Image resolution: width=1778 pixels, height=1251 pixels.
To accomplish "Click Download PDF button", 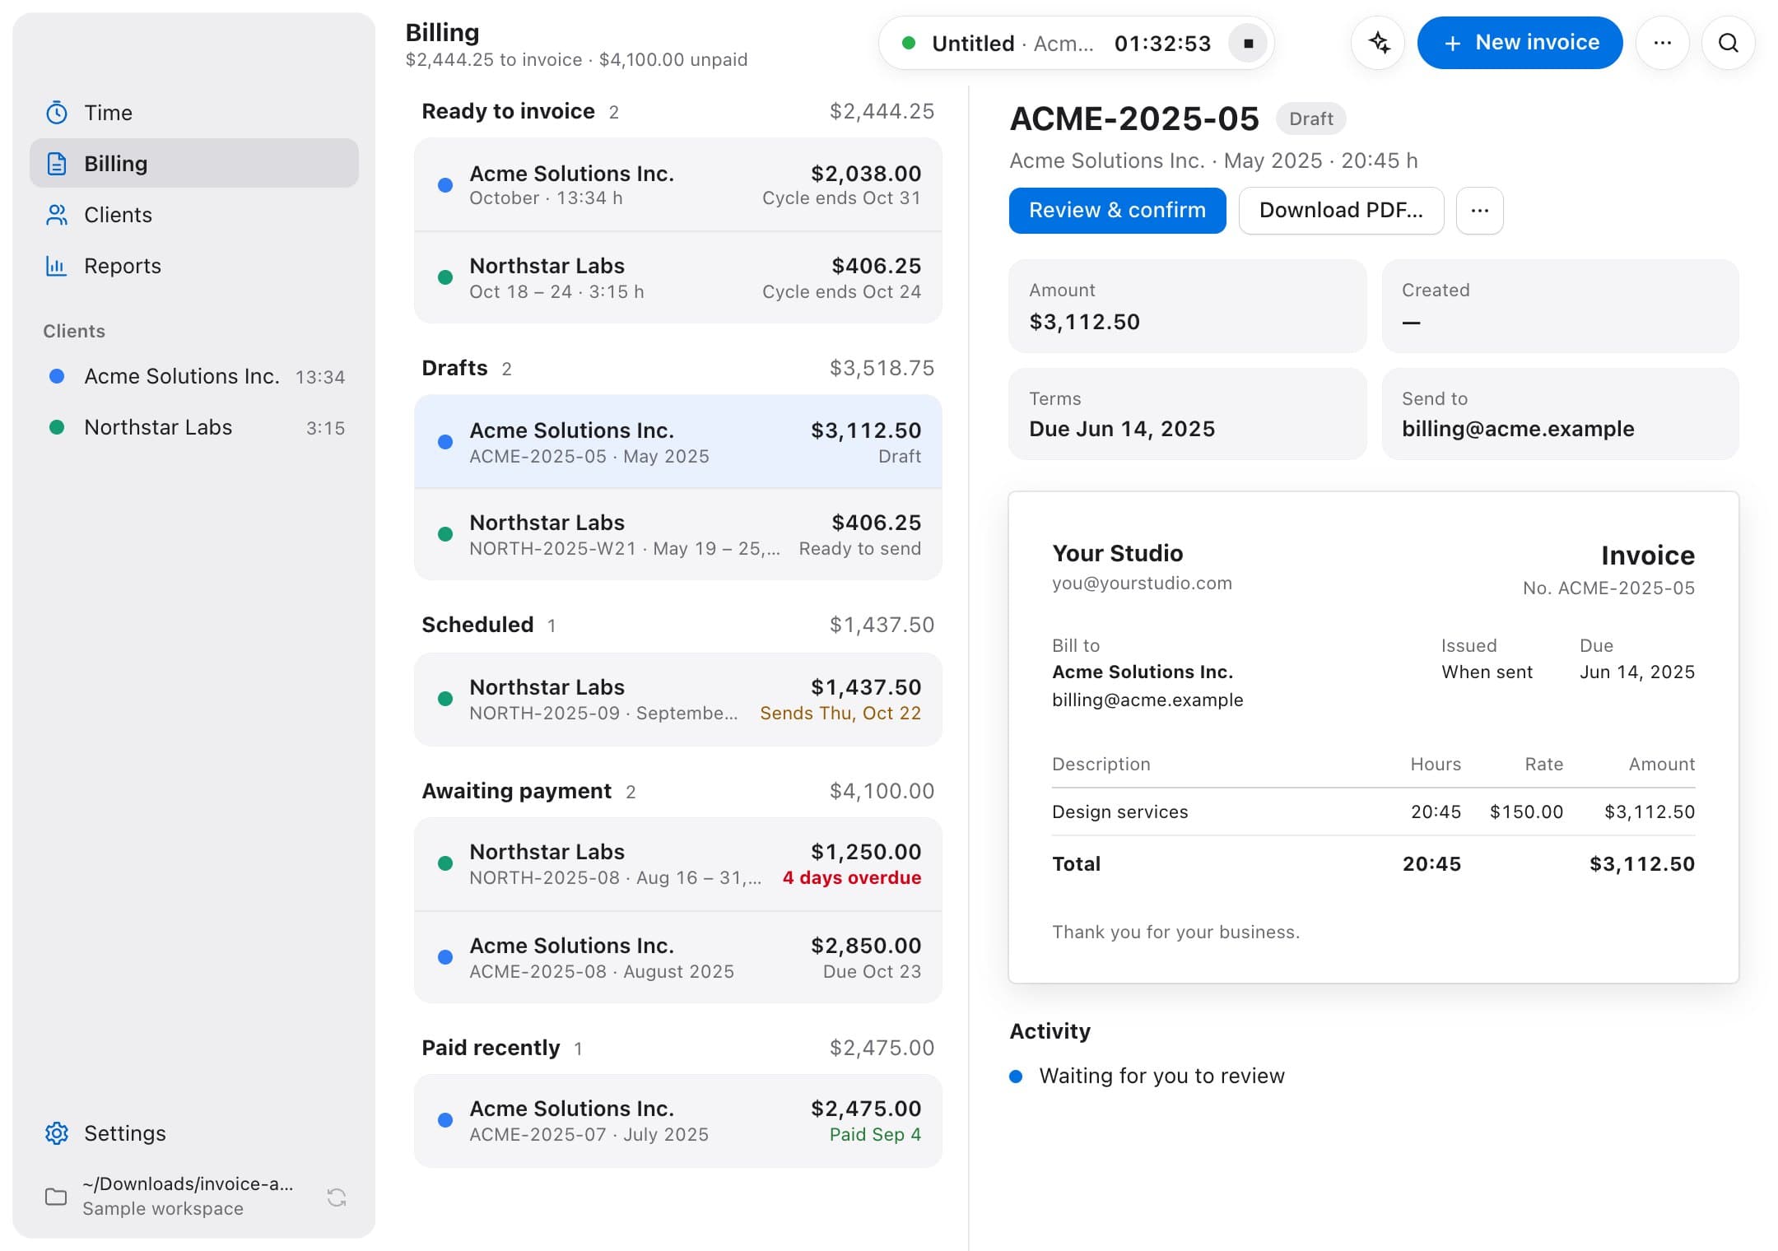I will point(1341,211).
